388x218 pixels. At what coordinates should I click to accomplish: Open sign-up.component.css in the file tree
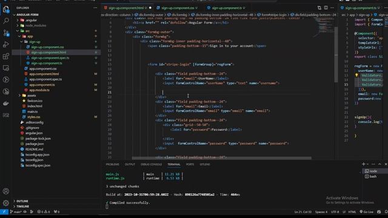tap(47, 47)
